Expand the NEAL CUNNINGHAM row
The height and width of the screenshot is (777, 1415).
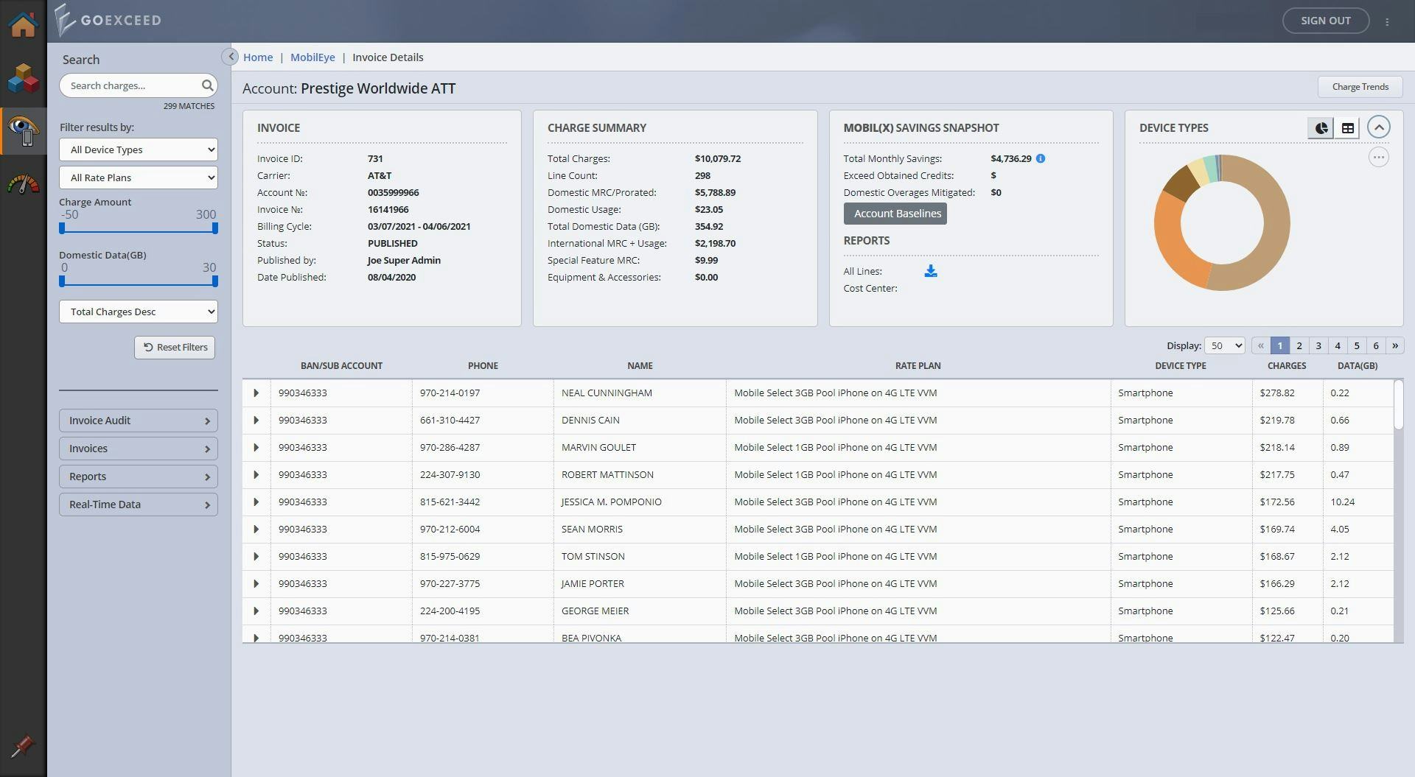(256, 393)
